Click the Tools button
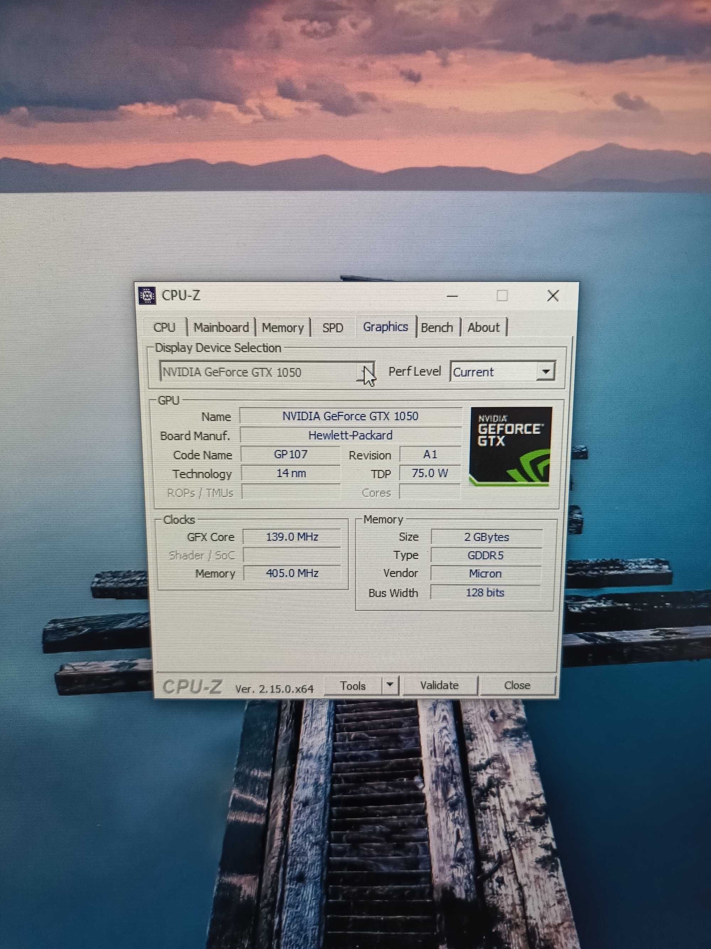The image size is (711, 949). coord(353,686)
